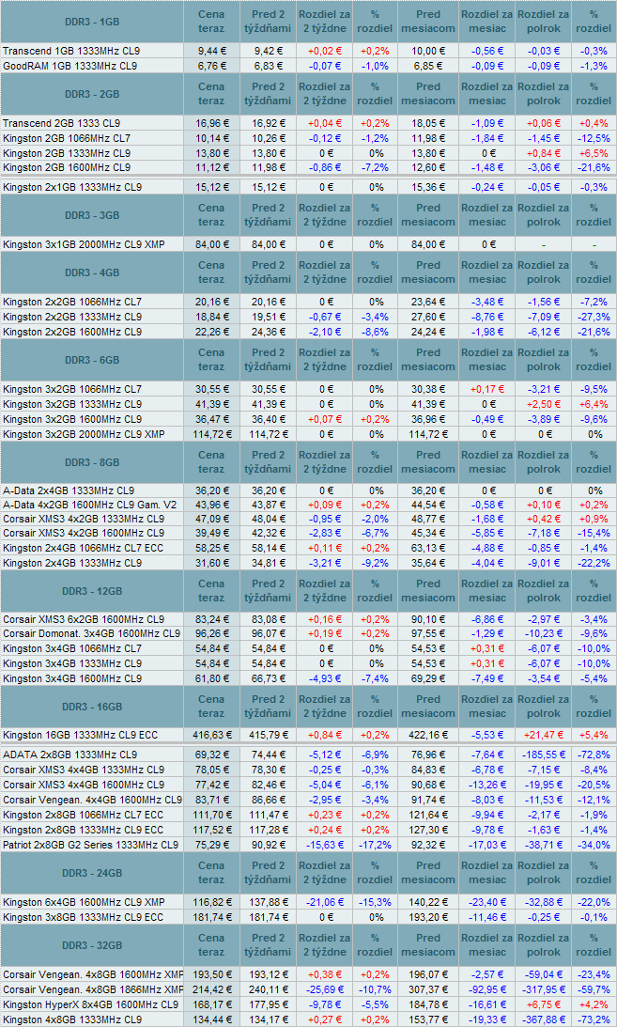Select Kingston 3x2GB 2000MHz CL9 XMP name

83,433
